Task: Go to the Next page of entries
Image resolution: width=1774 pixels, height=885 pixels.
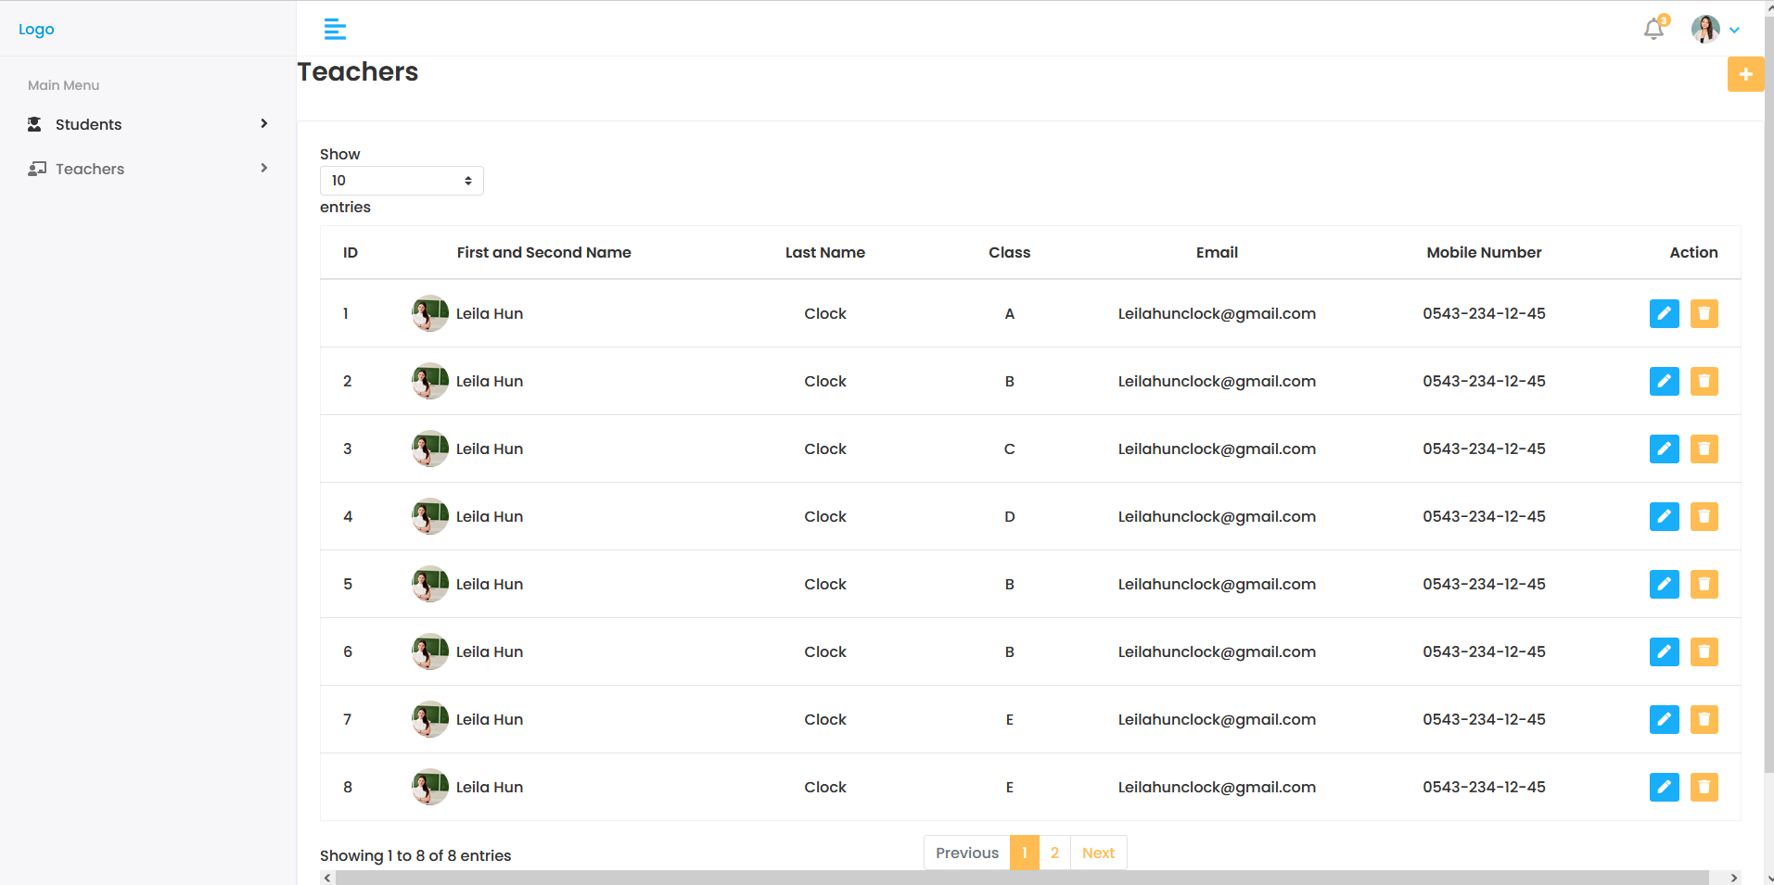Action: point(1097,853)
